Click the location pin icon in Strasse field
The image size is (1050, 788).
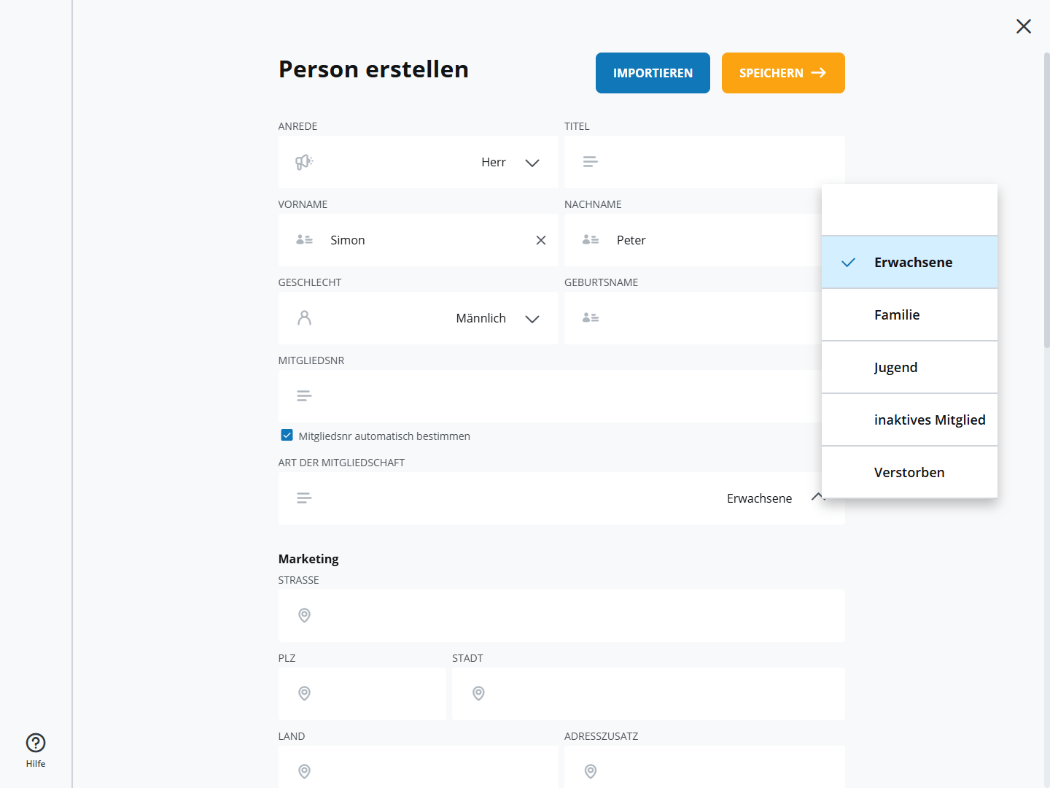pos(305,615)
